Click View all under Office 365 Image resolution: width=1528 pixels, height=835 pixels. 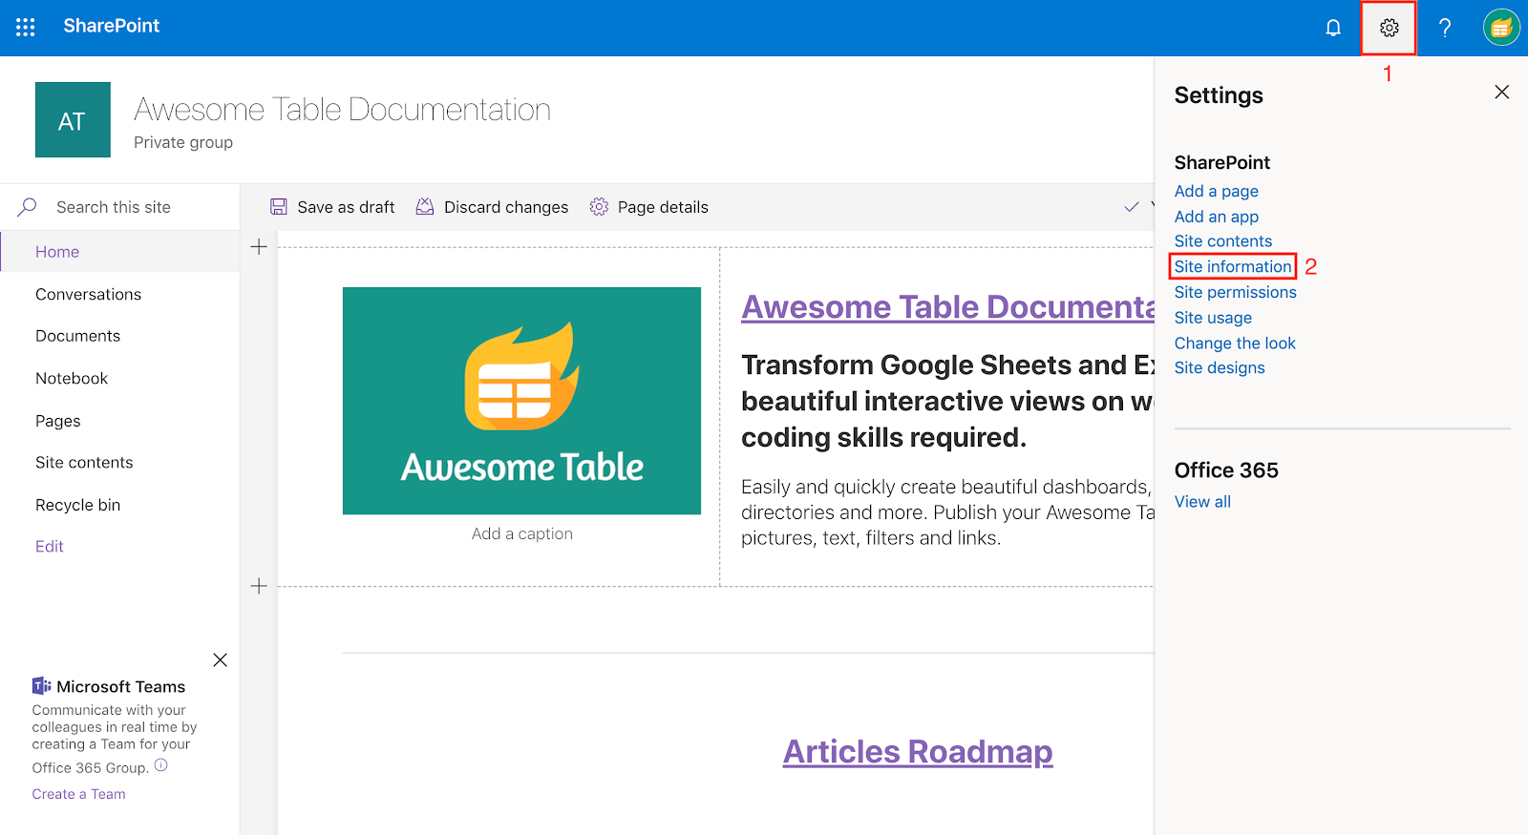(1202, 502)
